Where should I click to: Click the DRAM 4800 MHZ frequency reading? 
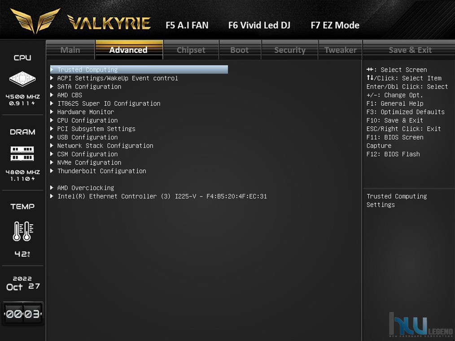pos(22,172)
